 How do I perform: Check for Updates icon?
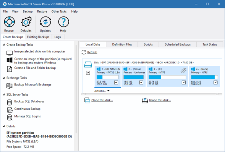pyautogui.click(x=45, y=22)
